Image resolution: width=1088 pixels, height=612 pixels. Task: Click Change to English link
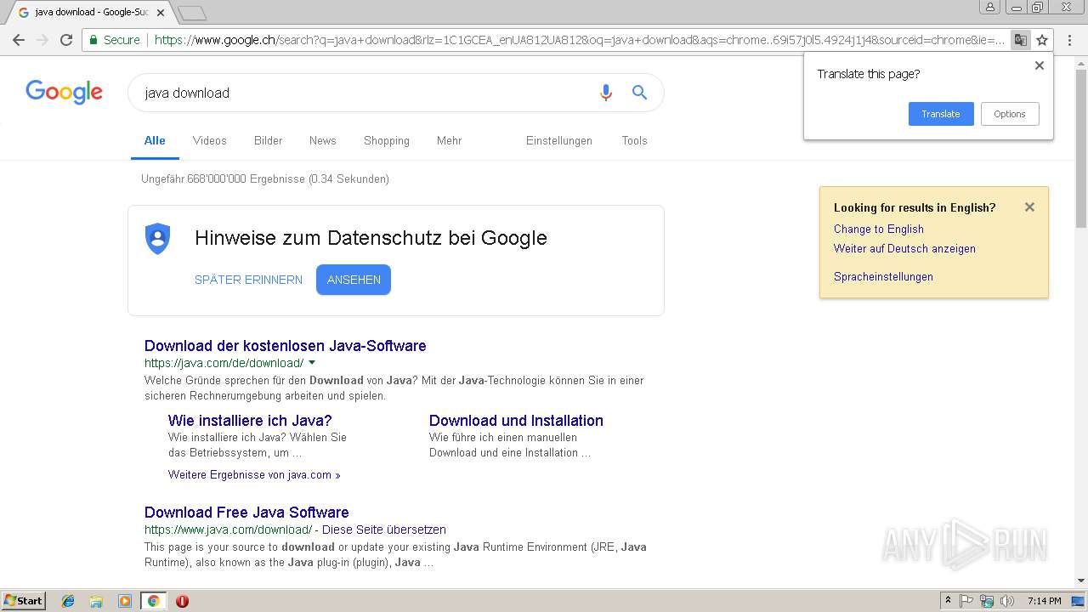click(x=879, y=229)
